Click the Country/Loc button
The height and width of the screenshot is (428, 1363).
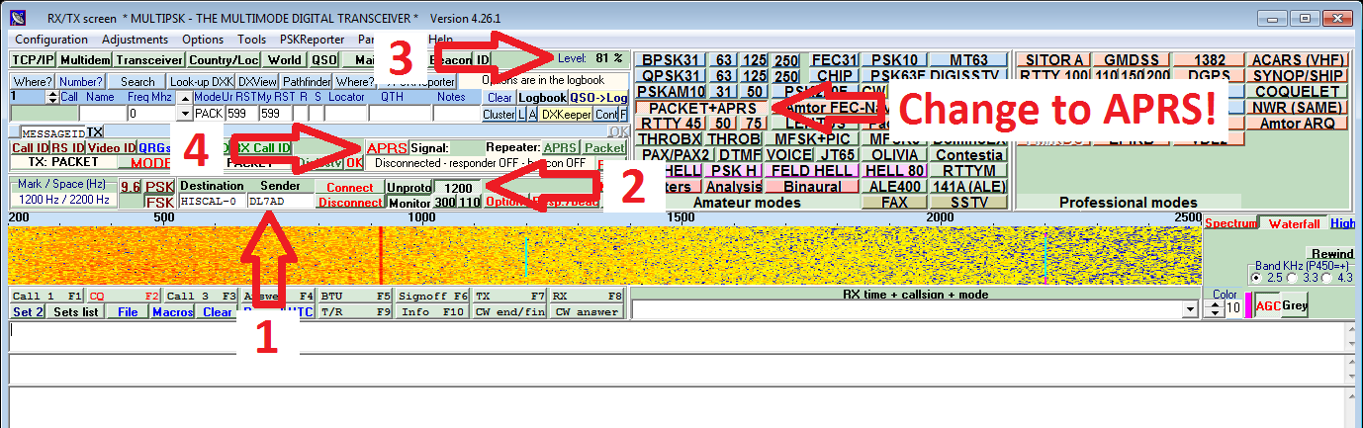pos(224,60)
